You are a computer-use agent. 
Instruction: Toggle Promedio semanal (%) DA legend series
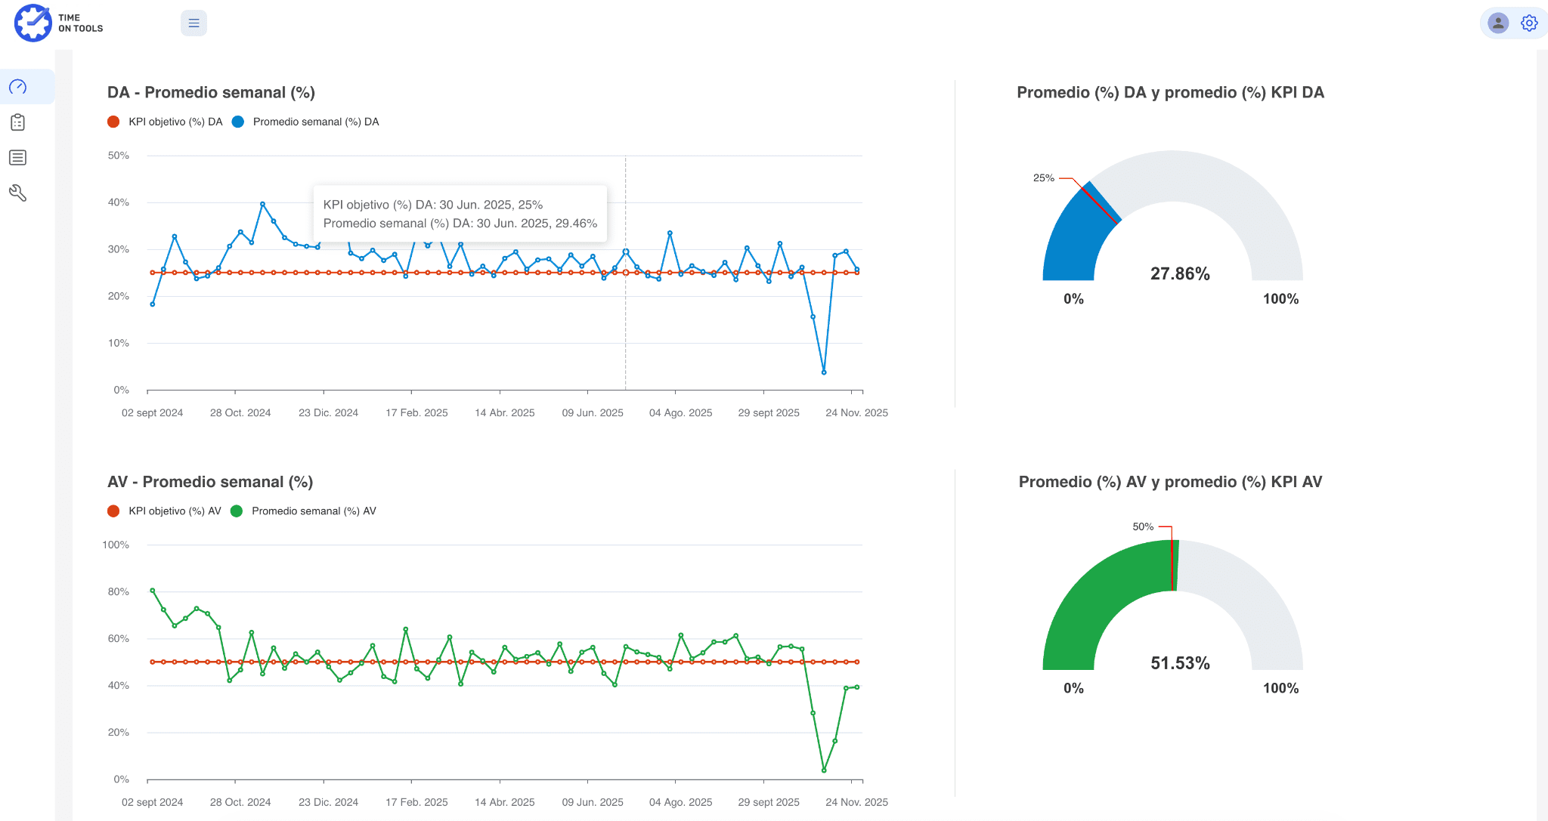[x=306, y=122]
